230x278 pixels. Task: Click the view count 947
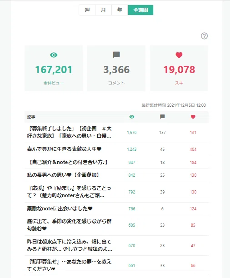[132, 163]
